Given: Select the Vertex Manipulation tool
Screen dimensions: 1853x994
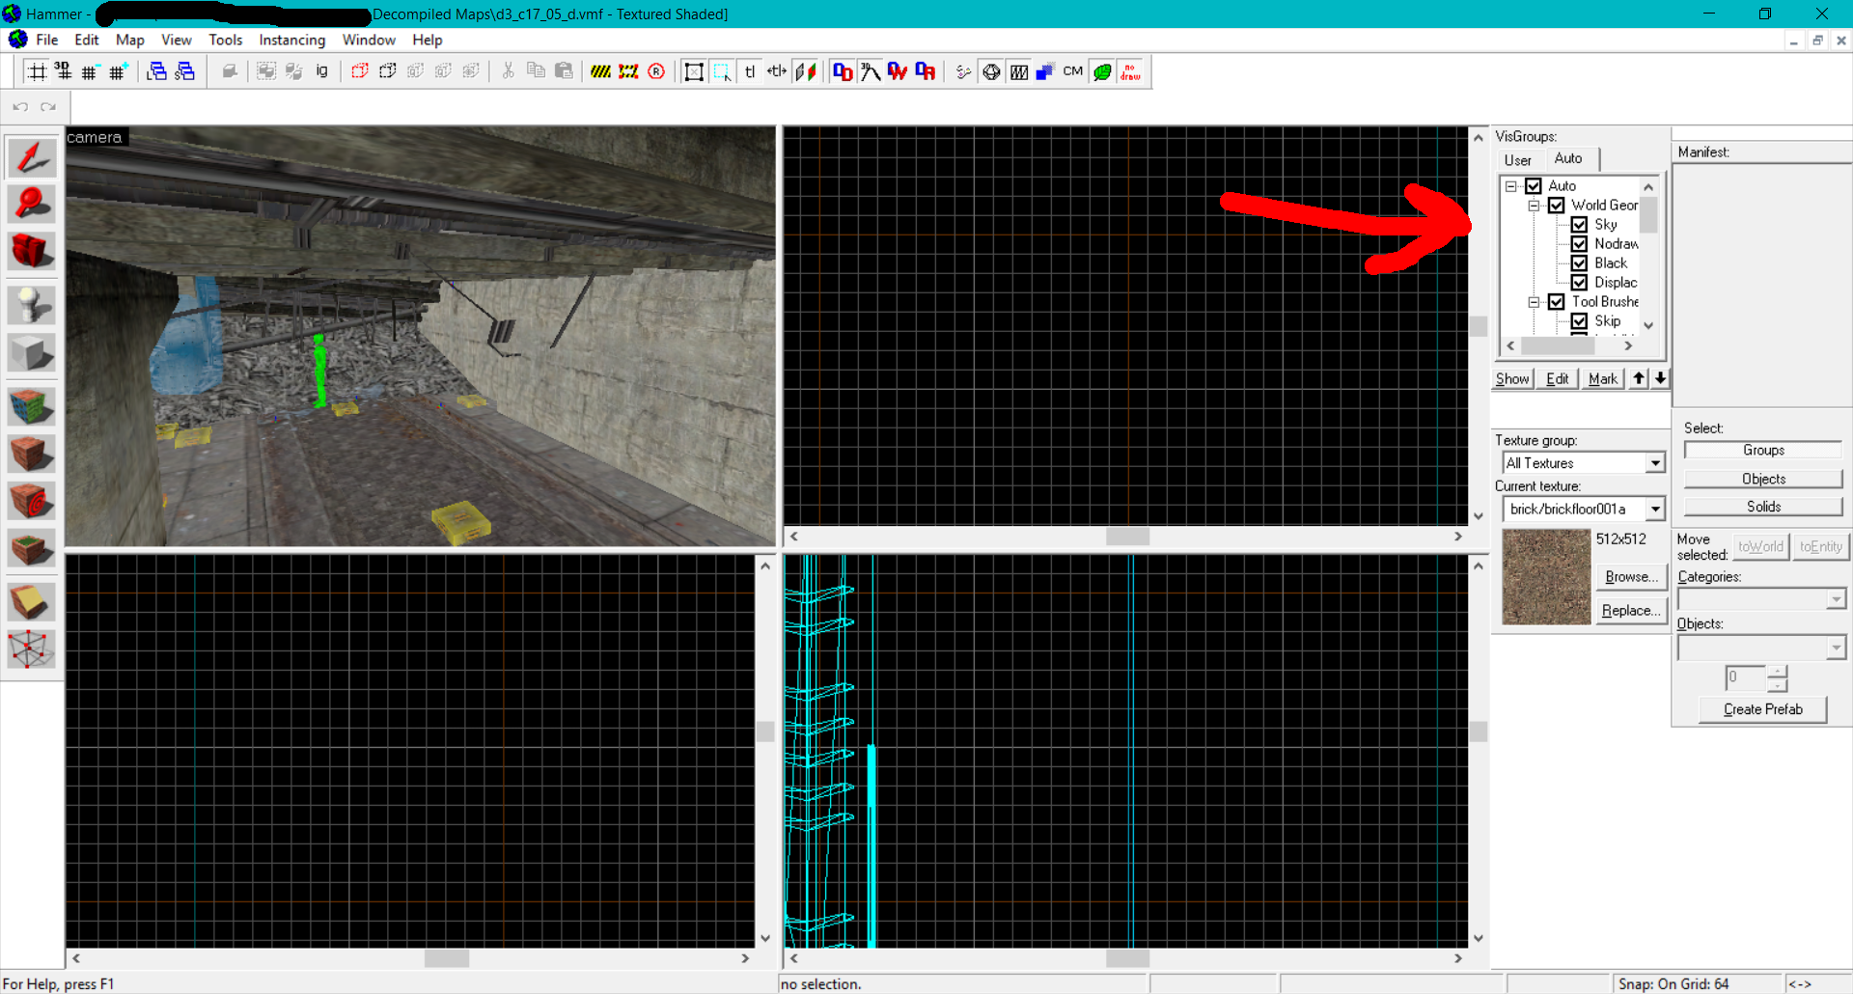Looking at the screenshot, I should [32, 649].
